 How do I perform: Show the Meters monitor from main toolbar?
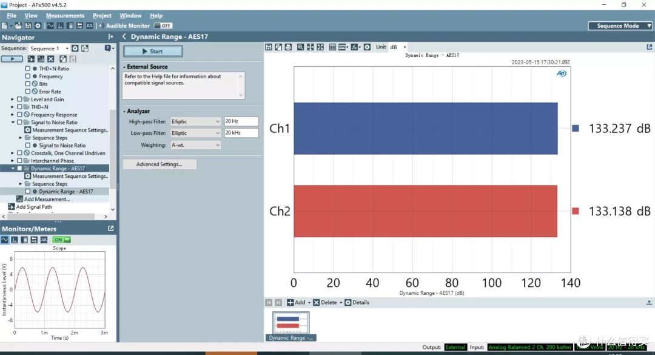pyautogui.click(x=70, y=26)
